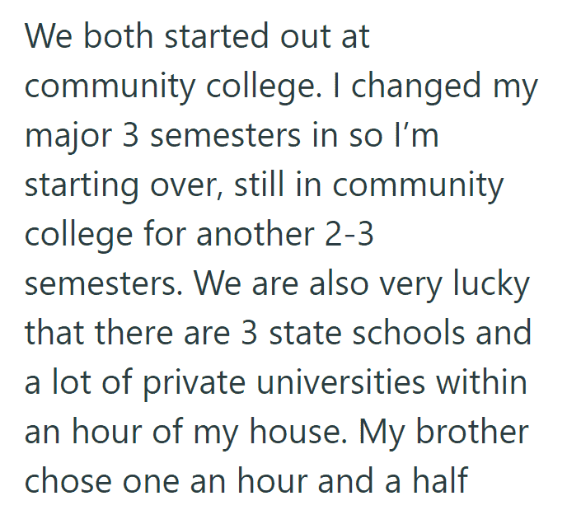Click the phrase "an hour of my house."
The height and width of the screenshot is (510, 567).
click(185, 433)
